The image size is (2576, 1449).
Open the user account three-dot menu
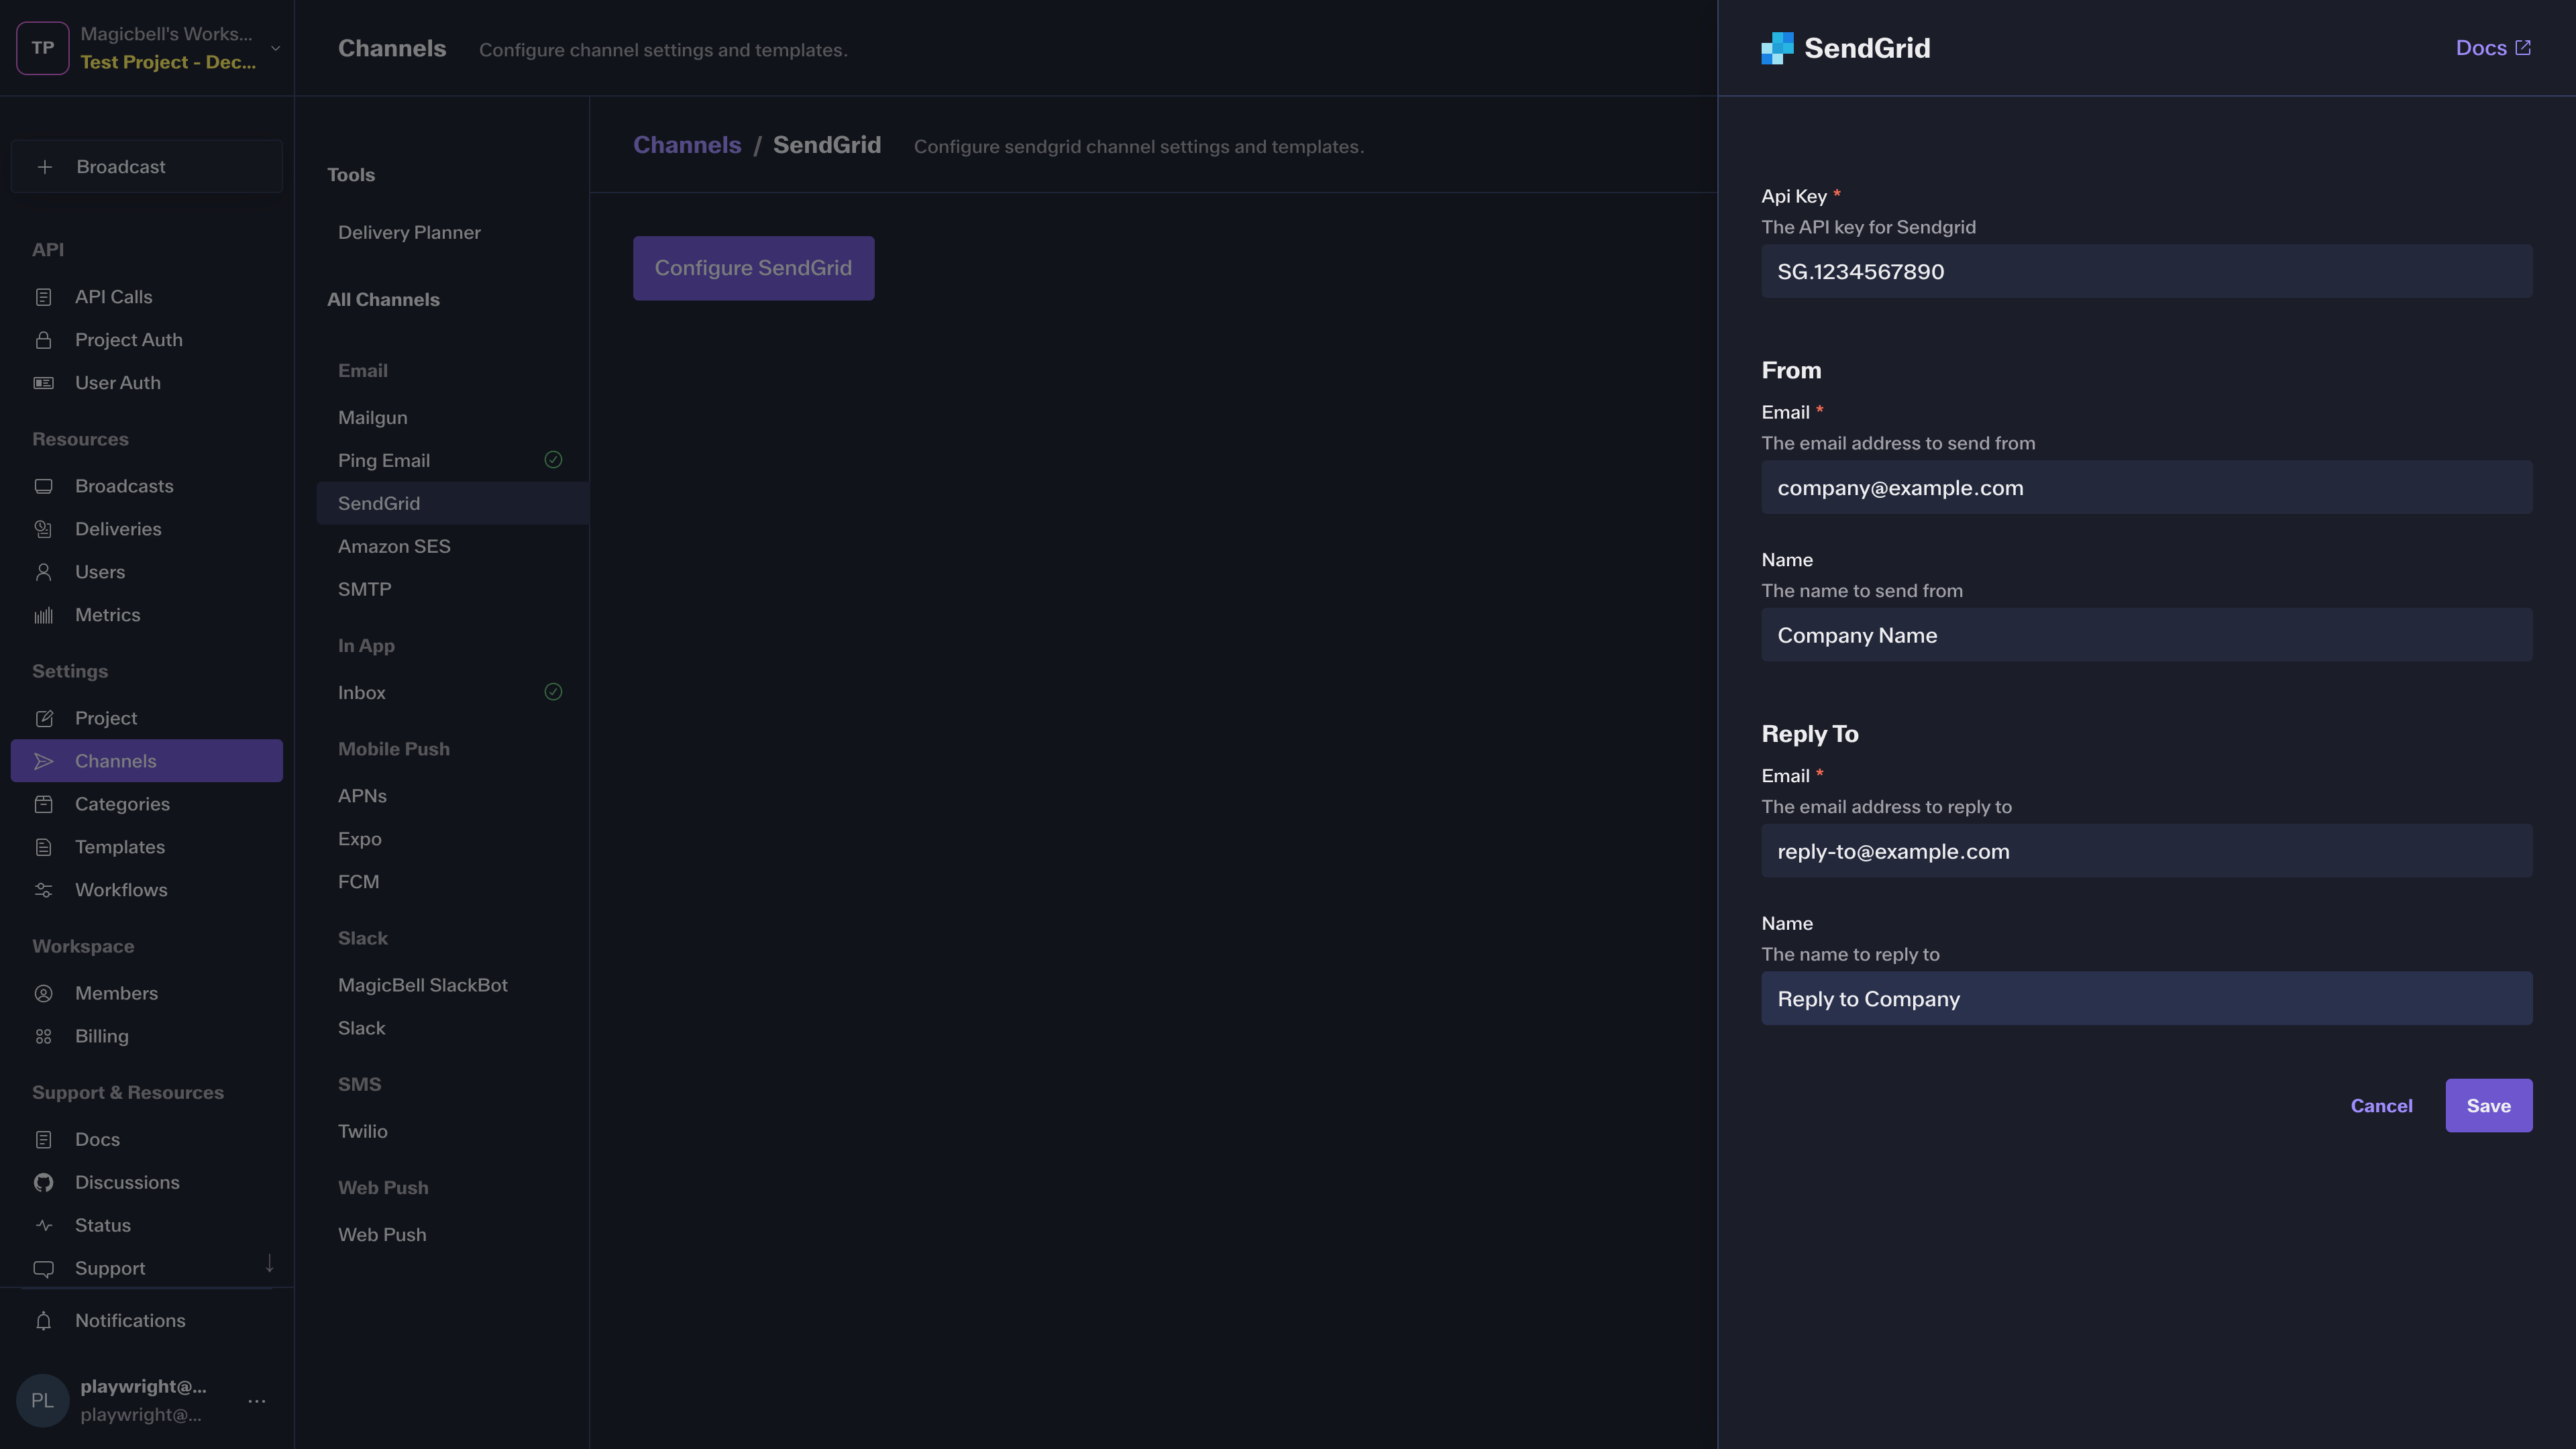pos(257,1400)
